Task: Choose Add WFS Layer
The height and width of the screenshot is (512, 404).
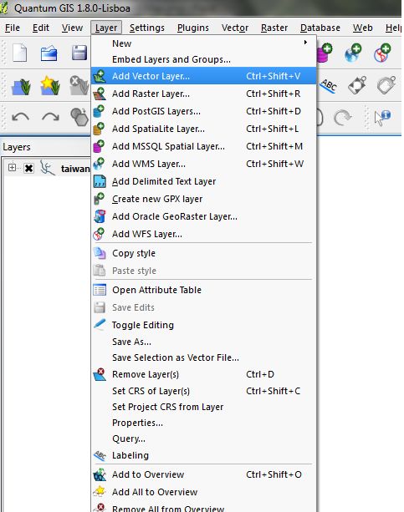Action: coord(203,234)
